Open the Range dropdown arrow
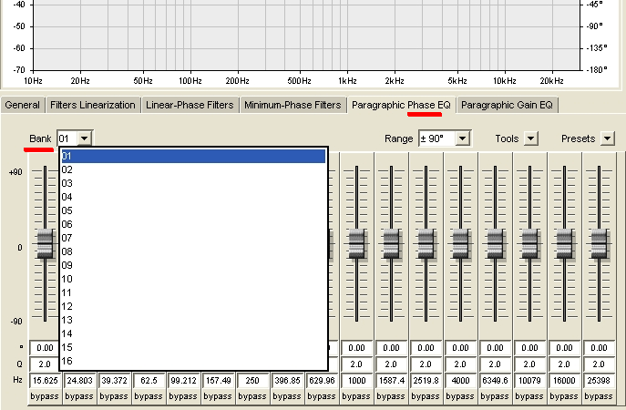This screenshot has height=410, width=626. coord(462,138)
